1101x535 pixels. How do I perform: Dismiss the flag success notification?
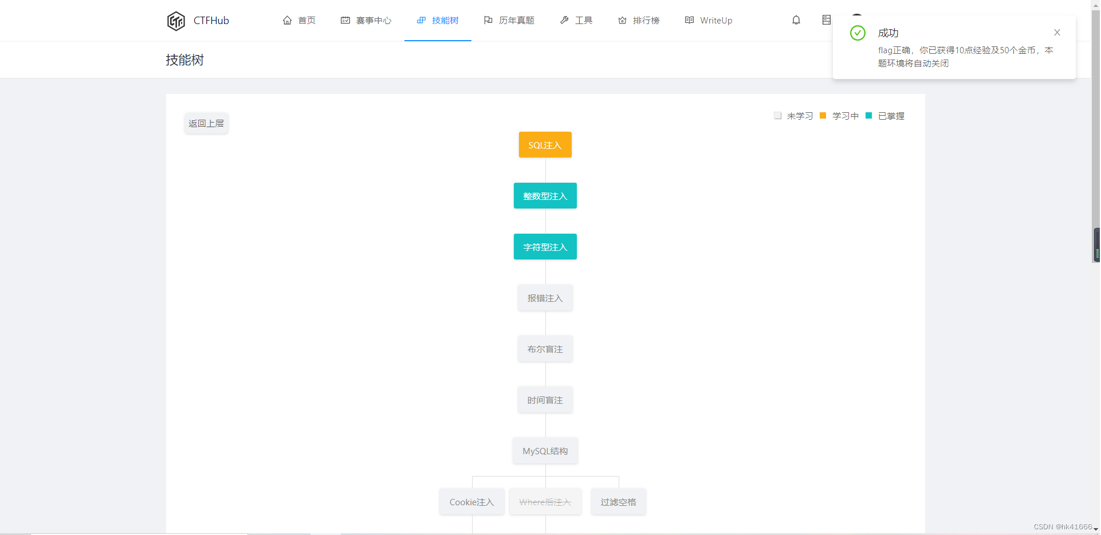[1057, 32]
